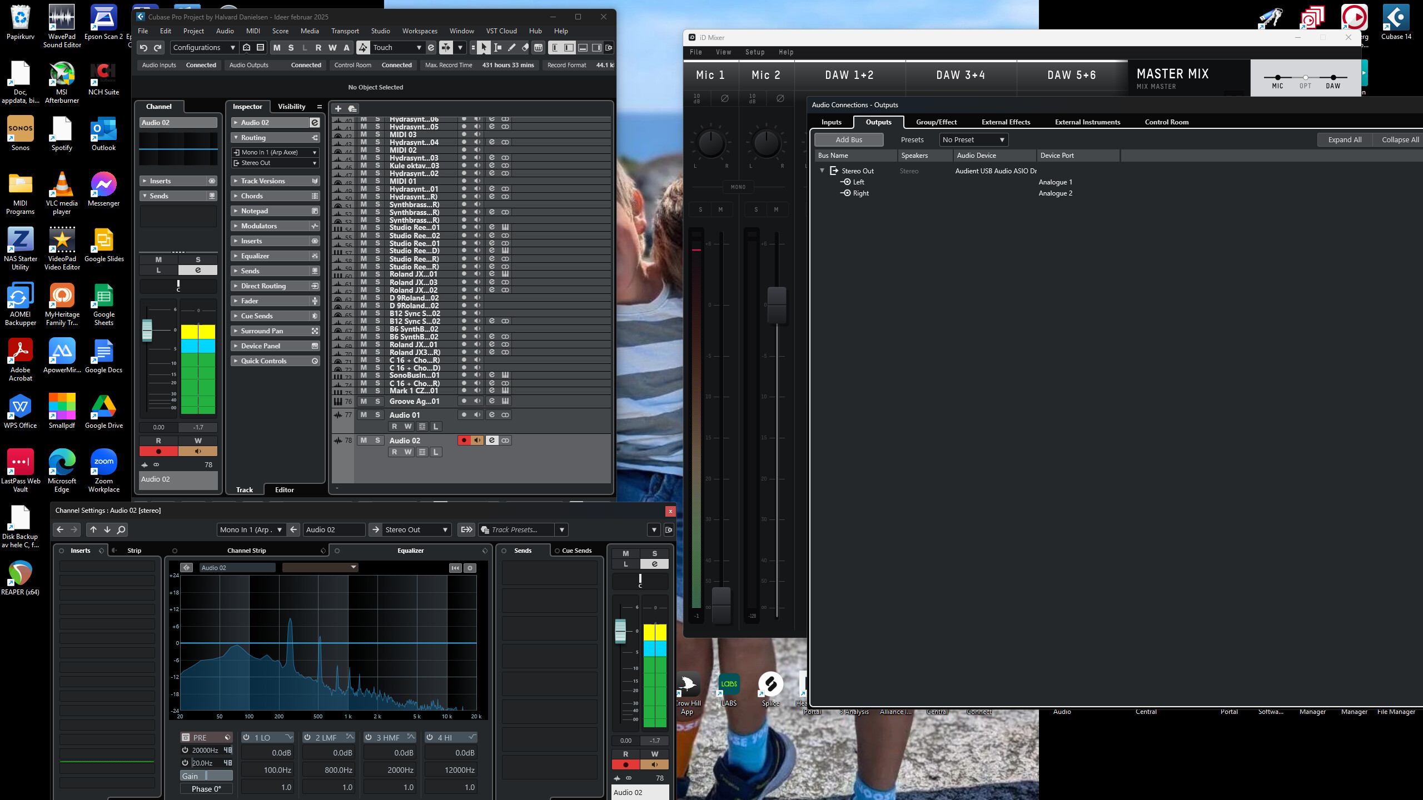Image resolution: width=1423 pixels, height=800 pixels.
Task: Click the Add Track plus icon
Action: 338,108
